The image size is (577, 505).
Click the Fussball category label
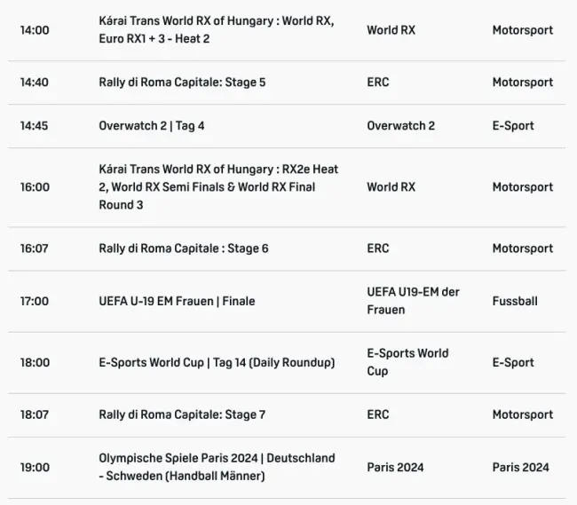point(515,301)
